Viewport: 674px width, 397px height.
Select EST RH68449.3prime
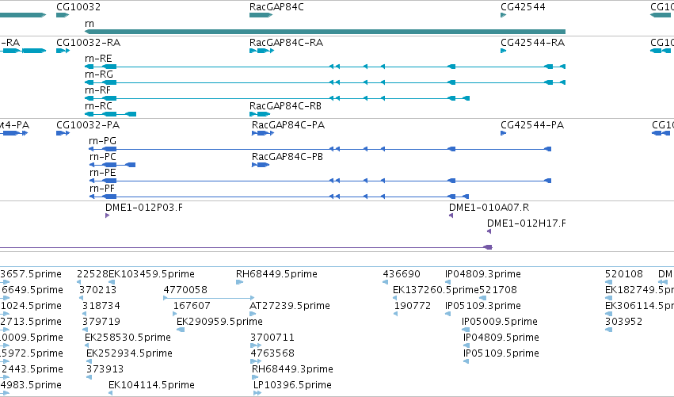(292, 370)
